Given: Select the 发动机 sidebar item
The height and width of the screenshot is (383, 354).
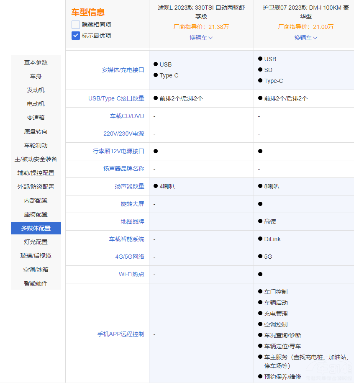Looking at the screenshot, I should click(x=36, y=90).
